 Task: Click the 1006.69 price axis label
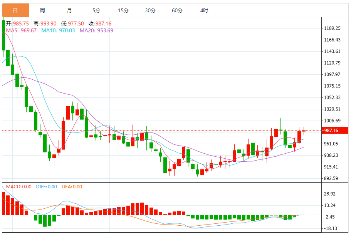[x=332, y=121]
